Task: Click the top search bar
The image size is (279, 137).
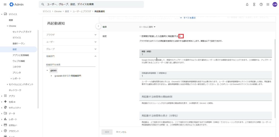Action: coord(91,4)
